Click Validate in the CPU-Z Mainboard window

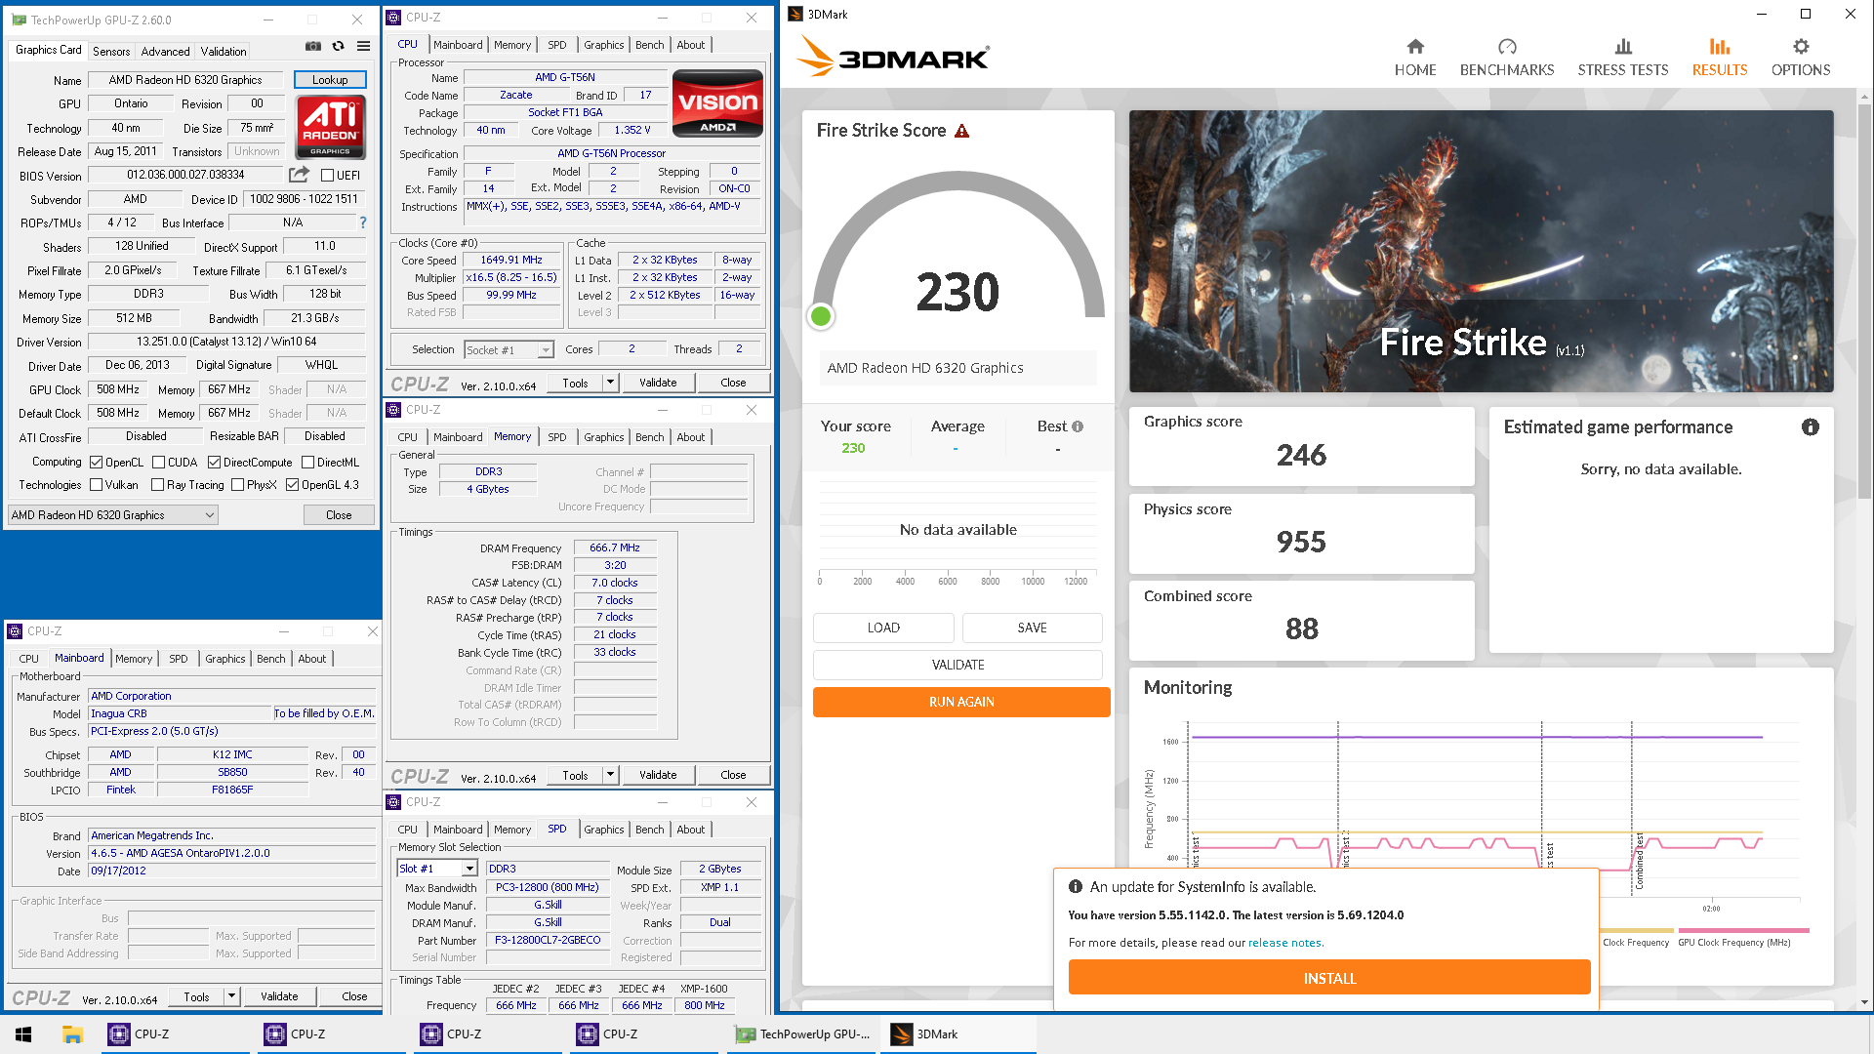click(279, 996)
